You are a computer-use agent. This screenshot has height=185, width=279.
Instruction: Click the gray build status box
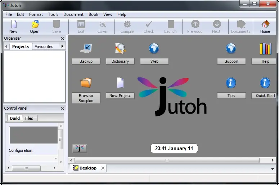33,135
